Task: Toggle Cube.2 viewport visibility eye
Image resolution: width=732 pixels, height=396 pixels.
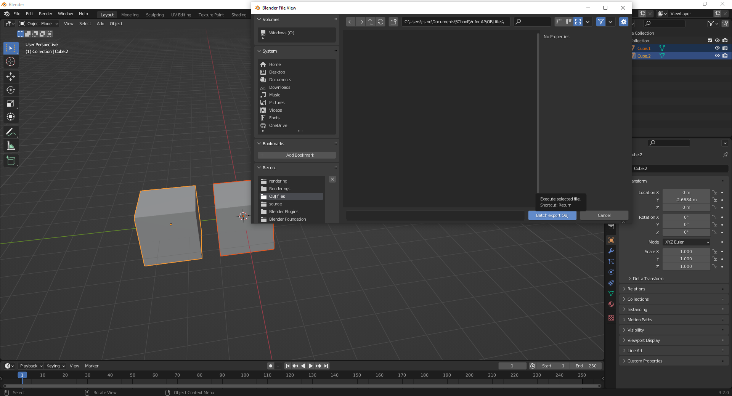Action: point(717,56)
